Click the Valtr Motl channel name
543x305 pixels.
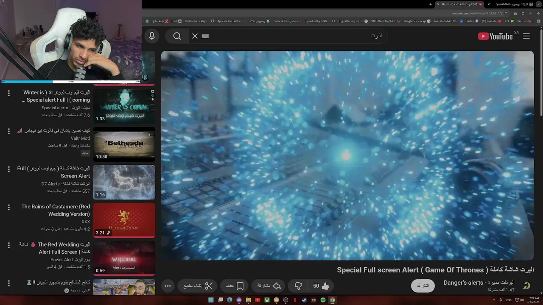click(x=81, y=138)
